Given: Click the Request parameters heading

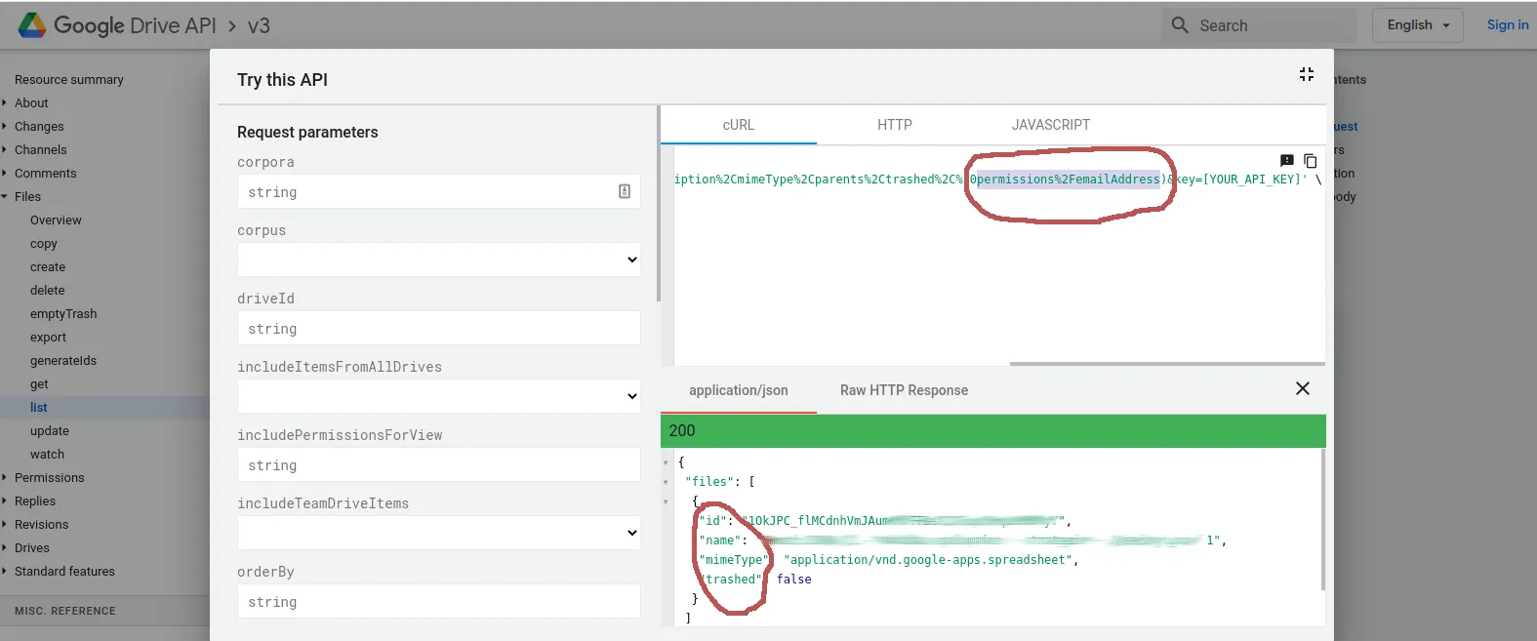Looking at the screenshot, I should click(307, 132).
